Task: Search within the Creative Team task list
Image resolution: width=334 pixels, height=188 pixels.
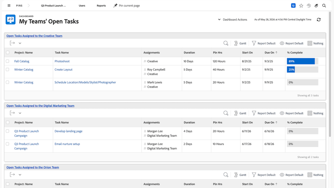Action: [x=226, y=44]
